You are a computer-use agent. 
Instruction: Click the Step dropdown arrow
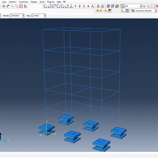coord(45,16)
